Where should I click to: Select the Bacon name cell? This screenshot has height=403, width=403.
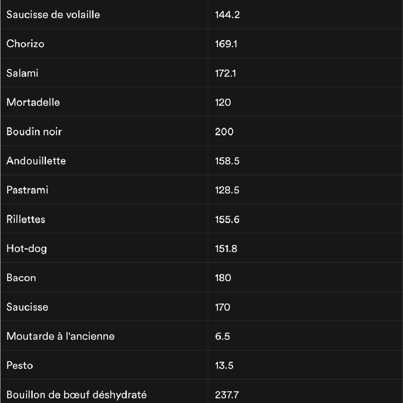click(21, 278)
